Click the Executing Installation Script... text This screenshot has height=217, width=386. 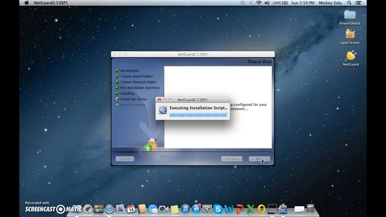(x=198, y=108)
